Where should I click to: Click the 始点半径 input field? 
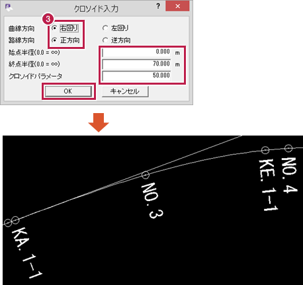pyautogui.click(x=136, y=52)
